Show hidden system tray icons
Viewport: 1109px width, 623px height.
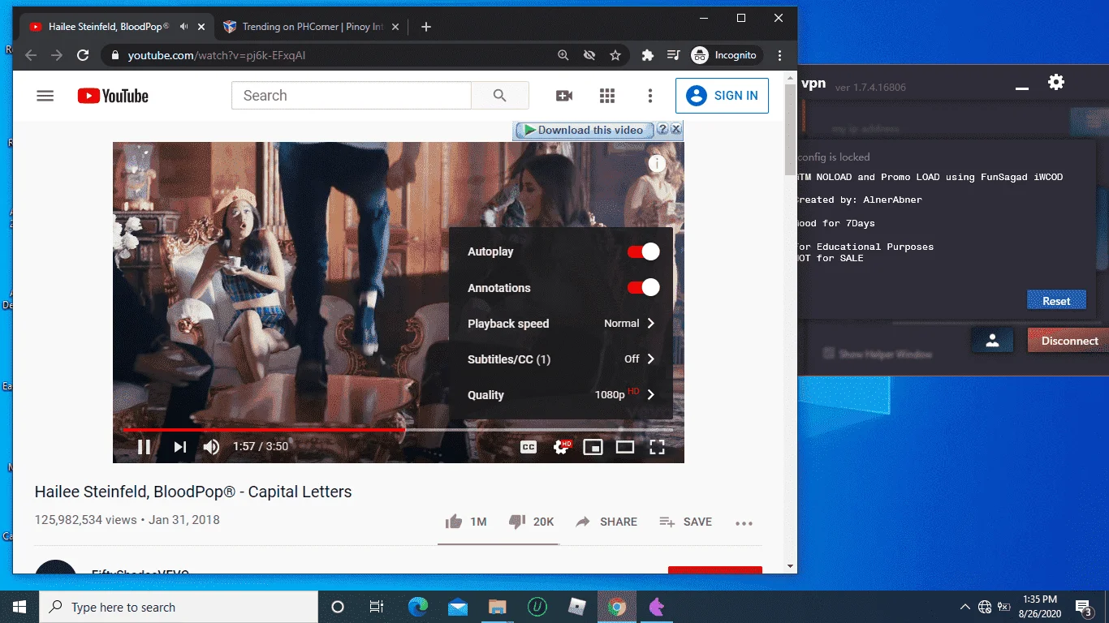[x=964, y=607]
